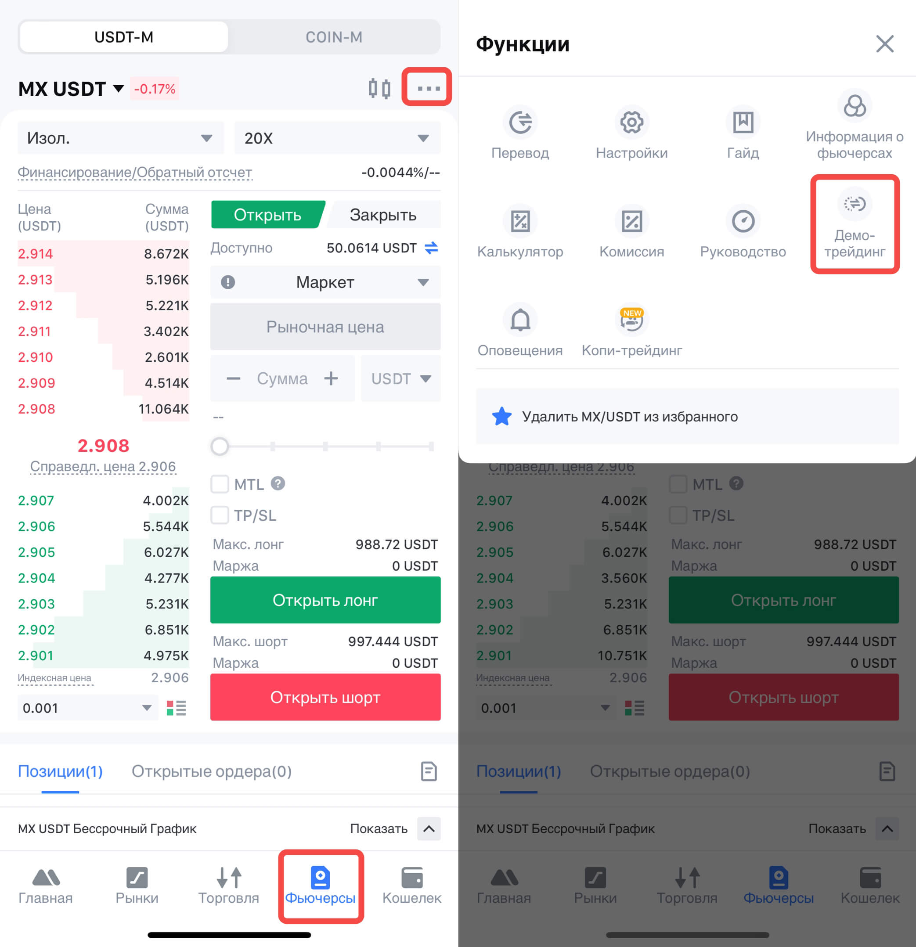The width and height of the screenshot is (916, 947).
Task: Switch to the COIN-M tab
Action: pyautogui.click(x=334, y=37)
